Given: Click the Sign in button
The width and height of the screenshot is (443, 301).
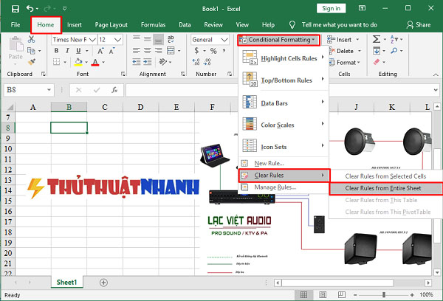Looking at the screenshot, I should (x=331, y=8).
